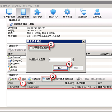
Task: Click date 2013-1-23 17:31:16 cell
Action: [86, 87]
